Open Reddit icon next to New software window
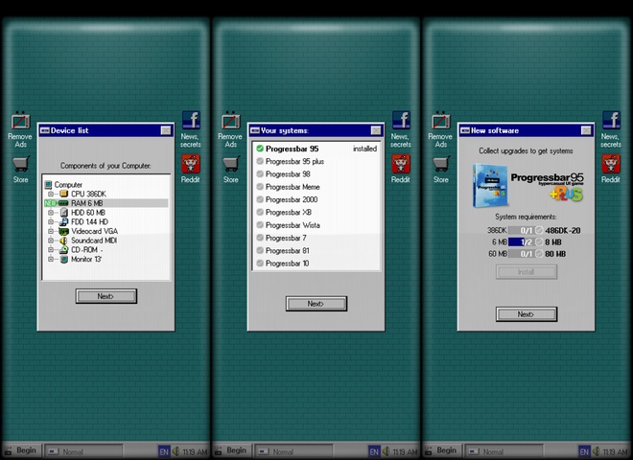The image size is (633, 460). 610,164
